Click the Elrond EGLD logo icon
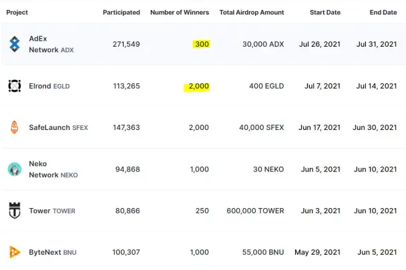 [15, 86]
